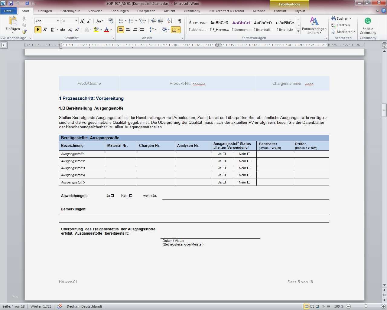387x310 pixels.
Task: Click the Deutsch (Deutschland) language indicator
Action: [x=84, y=306]
